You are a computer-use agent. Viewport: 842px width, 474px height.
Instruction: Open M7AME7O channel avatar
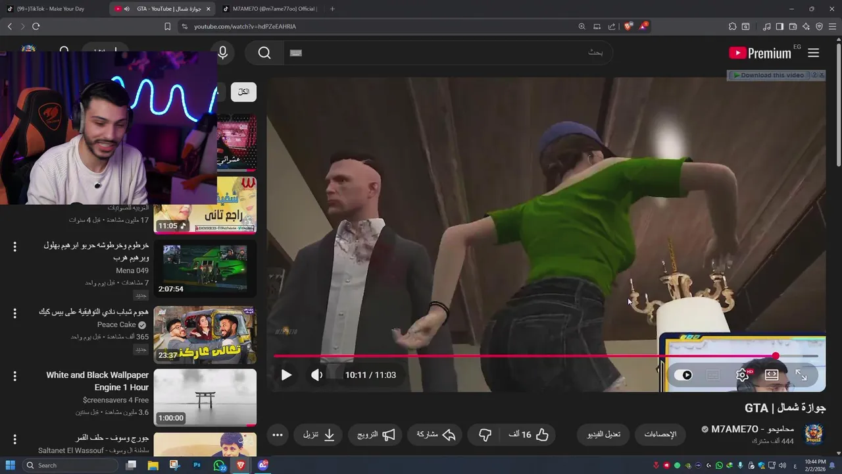click(814, 434)
